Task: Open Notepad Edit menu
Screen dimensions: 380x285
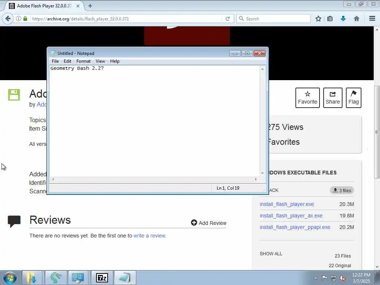Action: coord(68,61)
